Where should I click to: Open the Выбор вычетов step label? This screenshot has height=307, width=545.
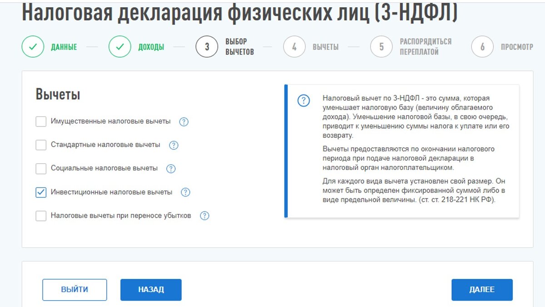[x=240, y=47]
